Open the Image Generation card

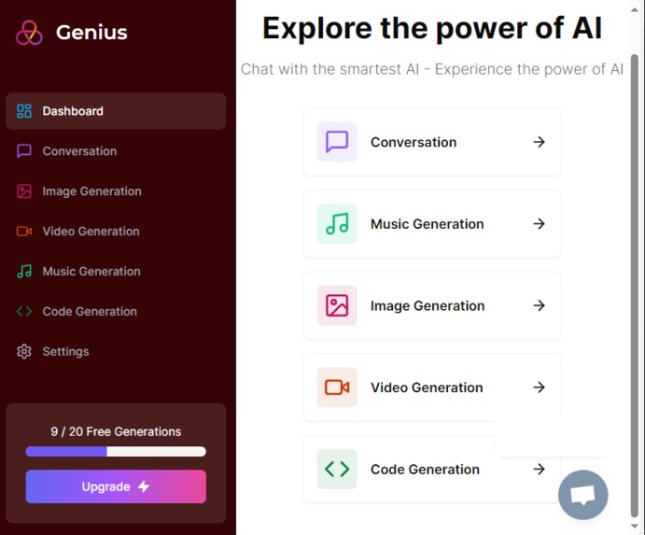pos(432,305)
